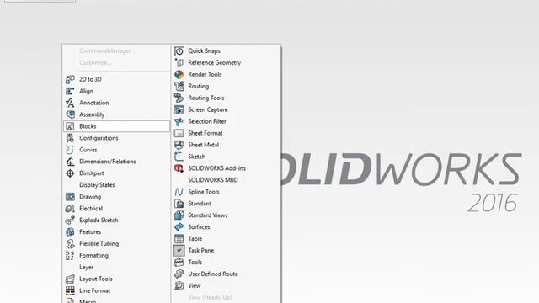Click the Selection Filter funnel icon
This screenshot has height=303, width=539.
point(179,121)
